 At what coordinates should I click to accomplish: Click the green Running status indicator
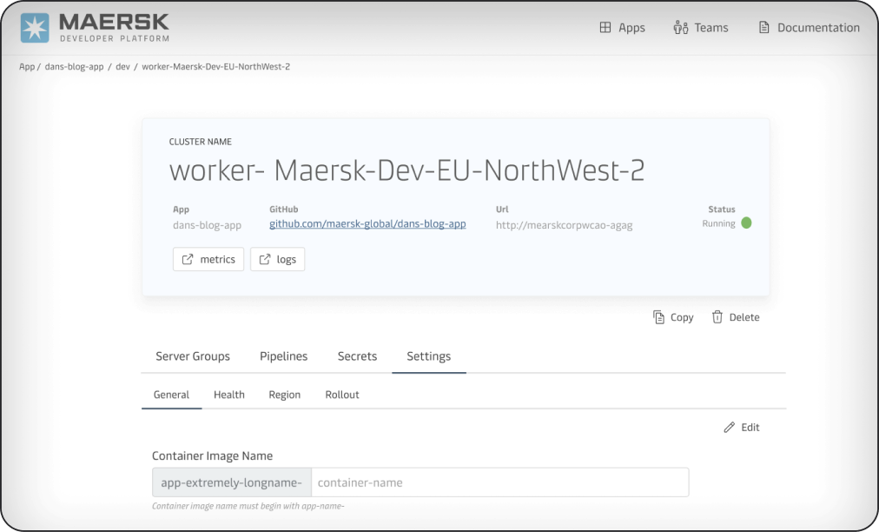coord(745,223)
